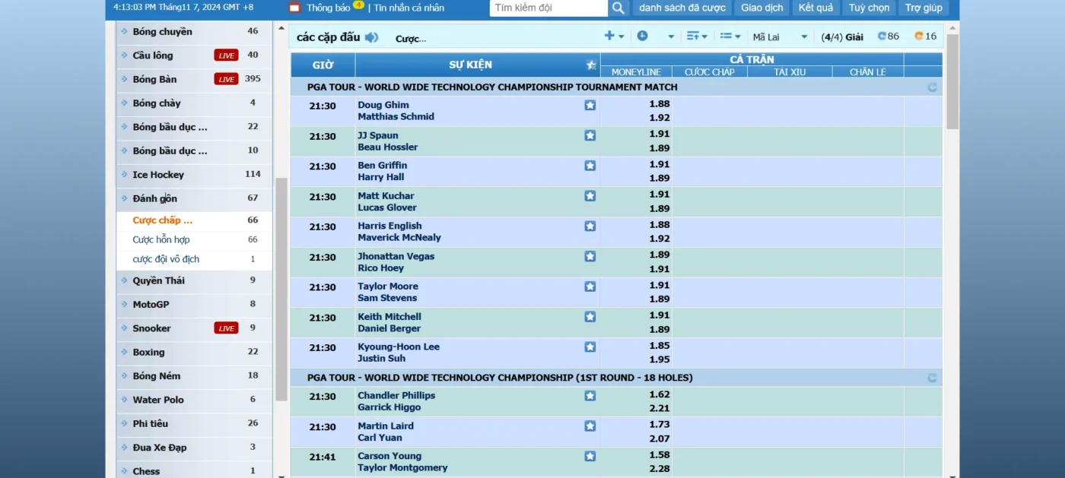Click the Tìm kiếm đội search field

[x=548, y=8]
